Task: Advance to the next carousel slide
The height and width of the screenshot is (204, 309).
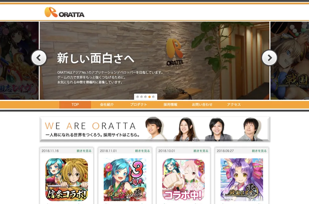Action: point(269,58)
